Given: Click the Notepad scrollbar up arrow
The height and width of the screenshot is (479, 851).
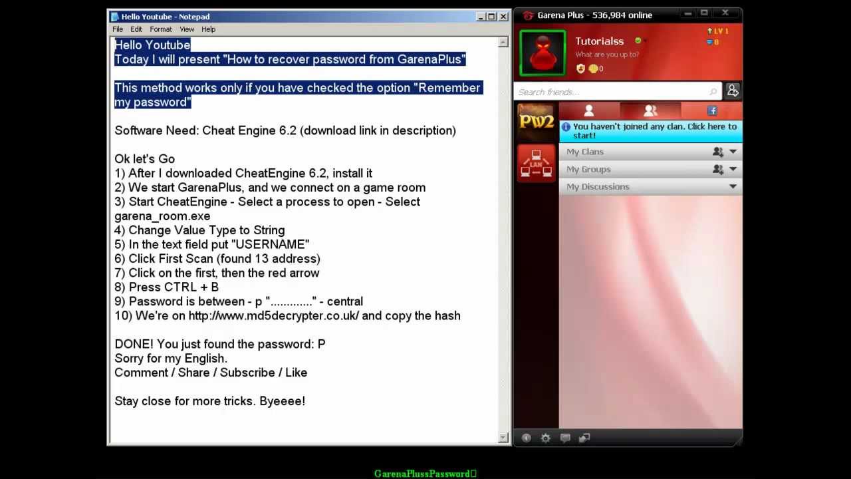Looking at the screenshot, I should pos(503,43).
